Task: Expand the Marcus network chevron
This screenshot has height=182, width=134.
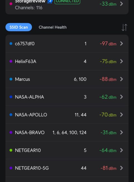Action: pos(121,79)
